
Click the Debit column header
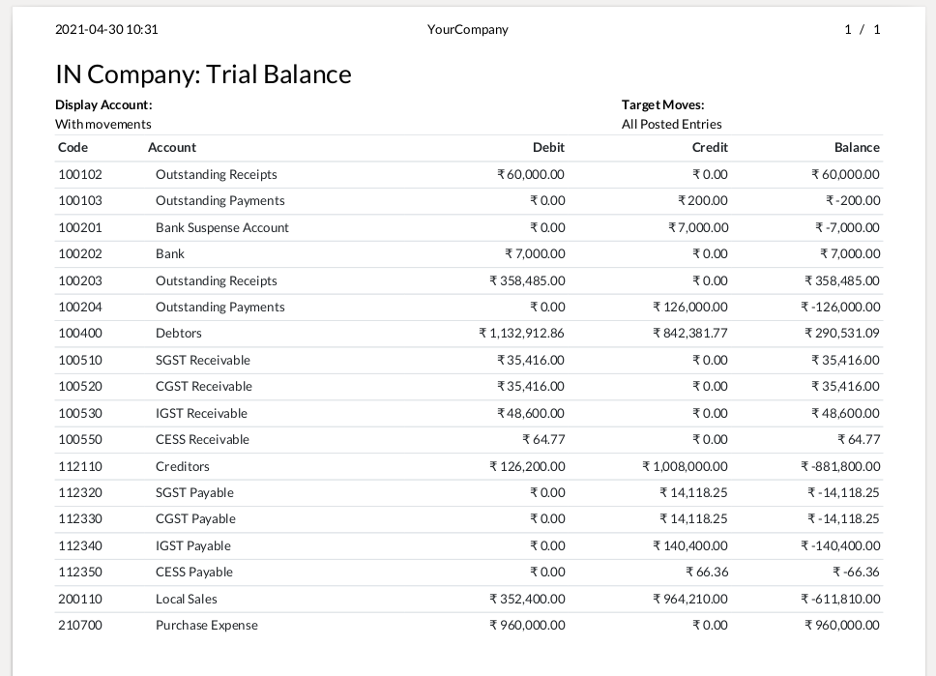(x=548, y=147)
